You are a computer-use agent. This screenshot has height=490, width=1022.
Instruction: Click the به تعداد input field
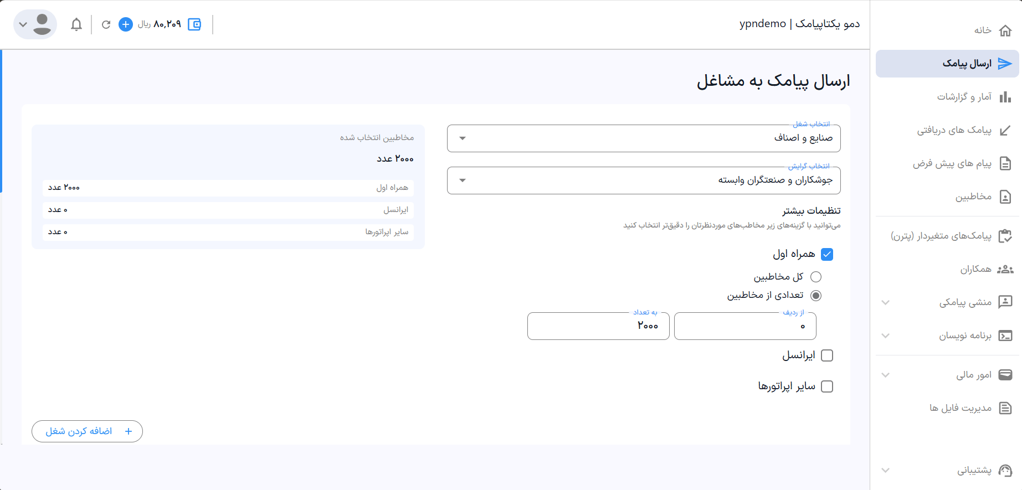pyautogui.click(x=598, y=326)
